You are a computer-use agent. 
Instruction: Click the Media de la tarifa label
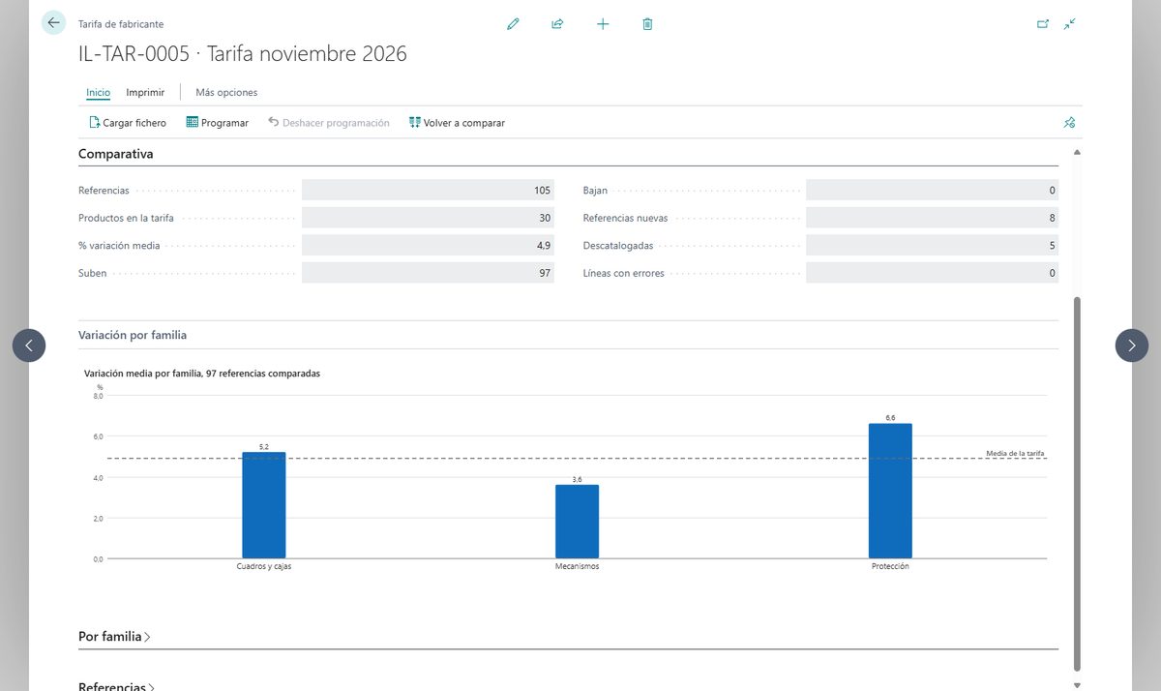pyautogui.click(x=1015, y=453)
